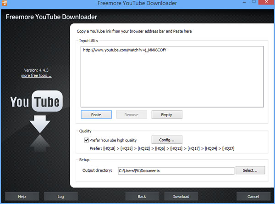
Task: Click the Help button
Action: (22, 197)
